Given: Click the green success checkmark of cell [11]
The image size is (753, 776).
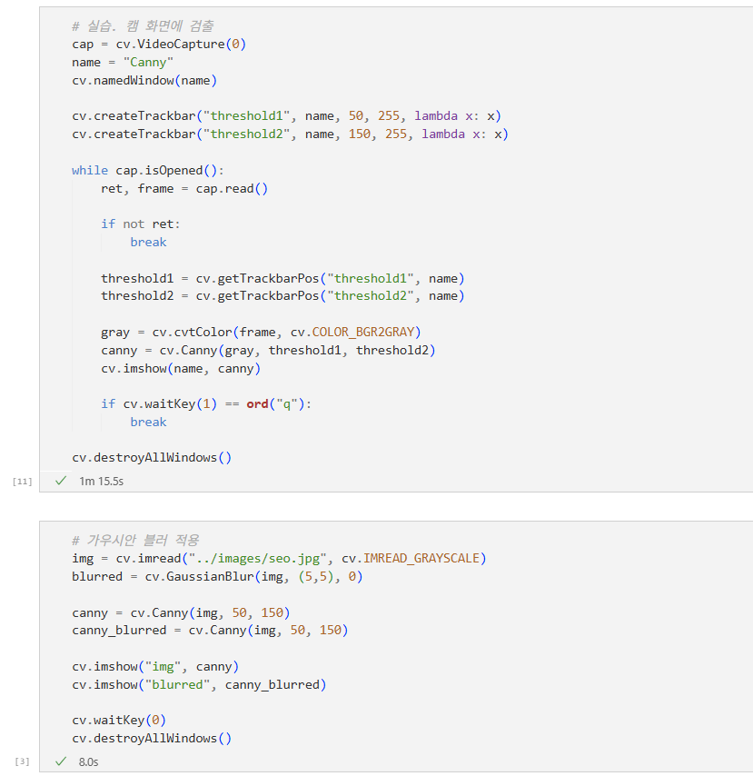Looking at the screenshot, I should click(61, 481).
